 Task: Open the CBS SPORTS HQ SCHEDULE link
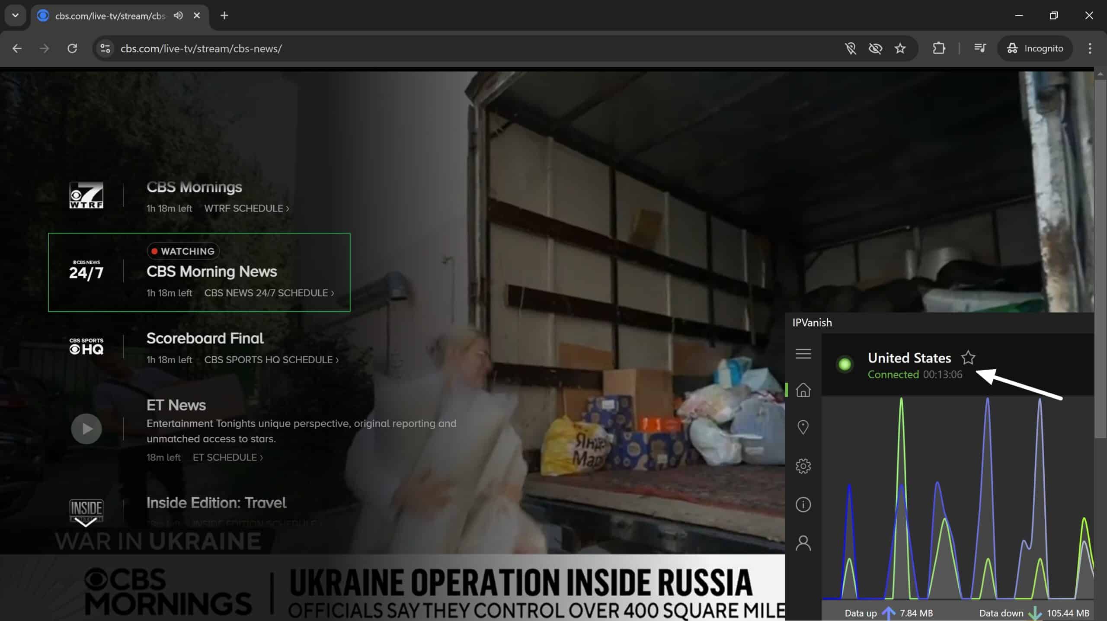271,360
